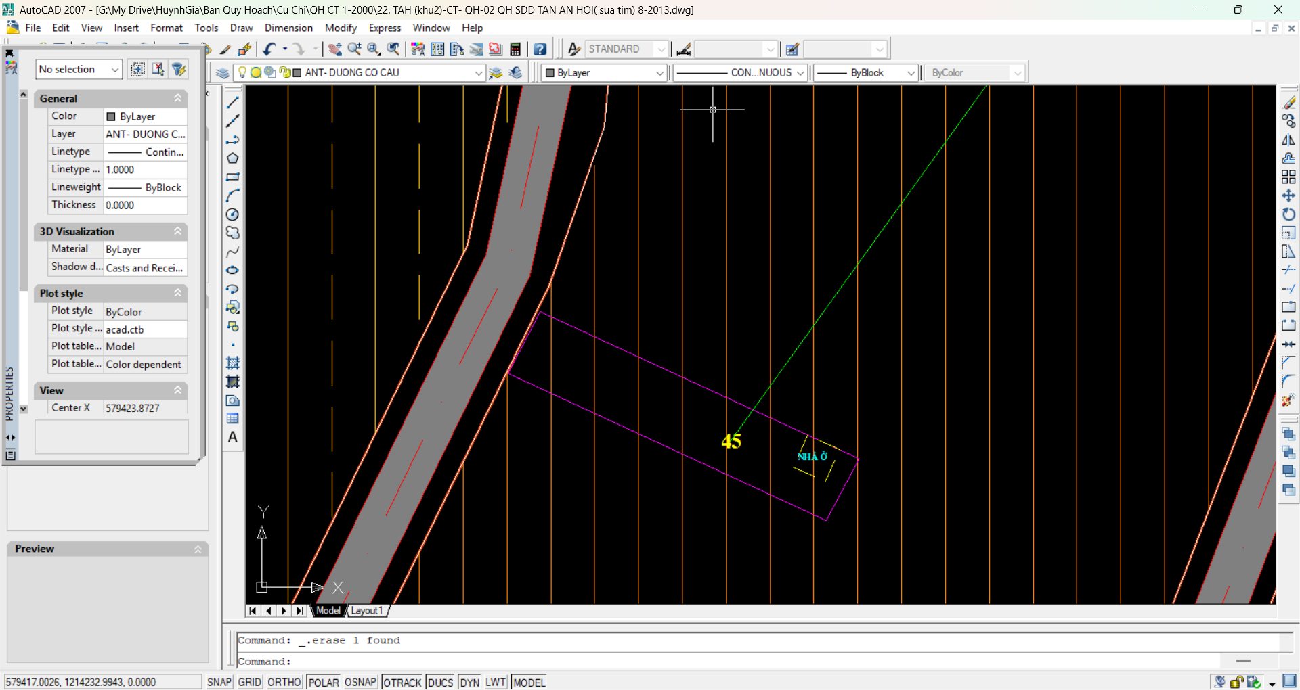Click the Layer Properties Manager icon

tap(222, 73)
